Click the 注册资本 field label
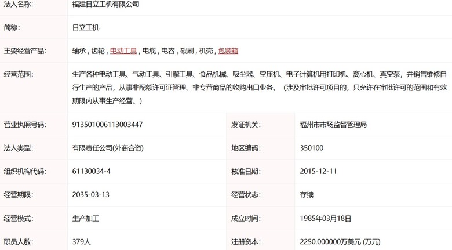 click(246, 242)
